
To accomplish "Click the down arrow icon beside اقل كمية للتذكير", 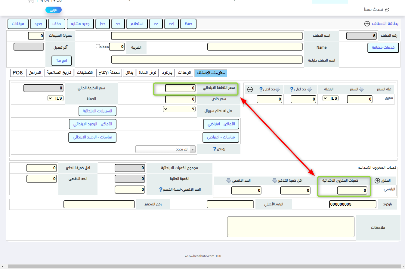I will (x=274, y=181).
